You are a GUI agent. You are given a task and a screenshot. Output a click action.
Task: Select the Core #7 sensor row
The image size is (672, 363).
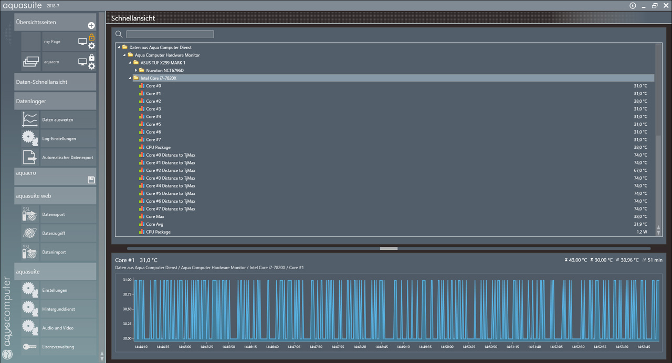(x=393, y=139)
